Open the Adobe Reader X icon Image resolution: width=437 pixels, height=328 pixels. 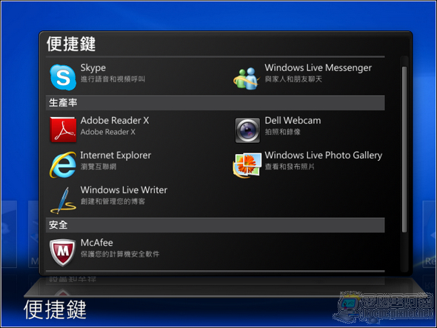tap(63, 130)
